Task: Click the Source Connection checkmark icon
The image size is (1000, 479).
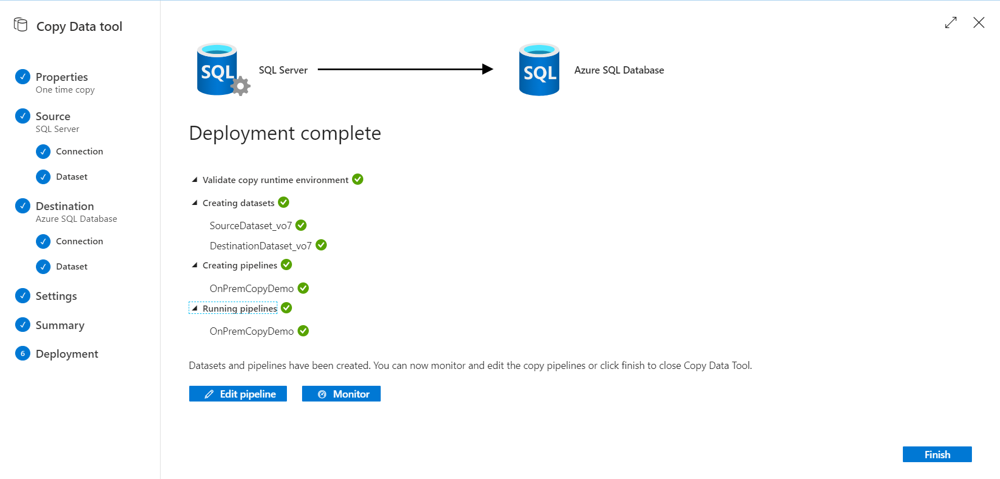Action: 43,152
